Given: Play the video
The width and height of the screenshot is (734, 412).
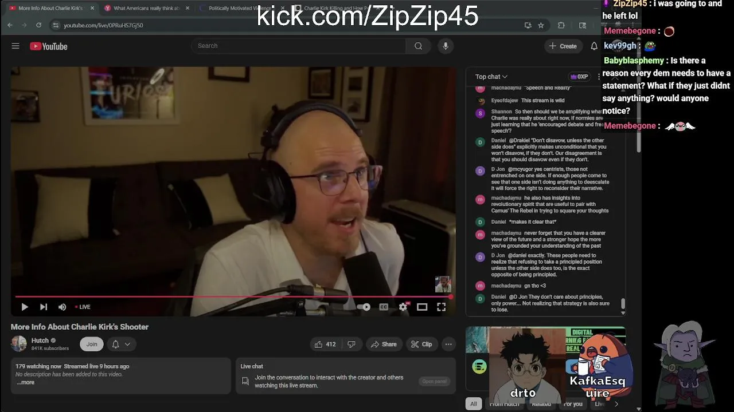Looking at the screenshot, I should pyautogui.click(x=25, y=307).
